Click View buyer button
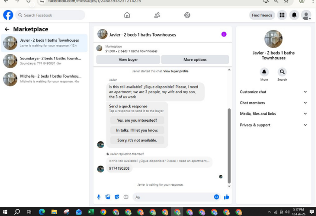Image resolution: width=316 pixels, height=216 pixels. coord(128,60)
